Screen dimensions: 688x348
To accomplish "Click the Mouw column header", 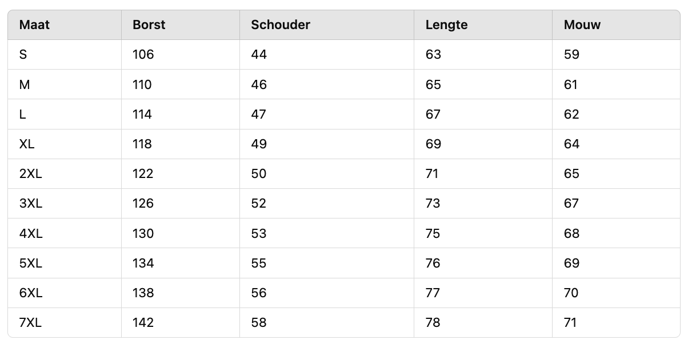I will (x=582, y=25).
